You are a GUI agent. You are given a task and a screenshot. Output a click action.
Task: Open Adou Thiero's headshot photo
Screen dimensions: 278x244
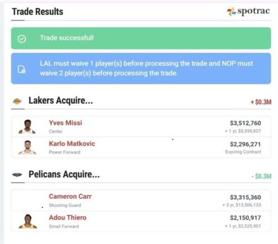click(x=28, y=221)
